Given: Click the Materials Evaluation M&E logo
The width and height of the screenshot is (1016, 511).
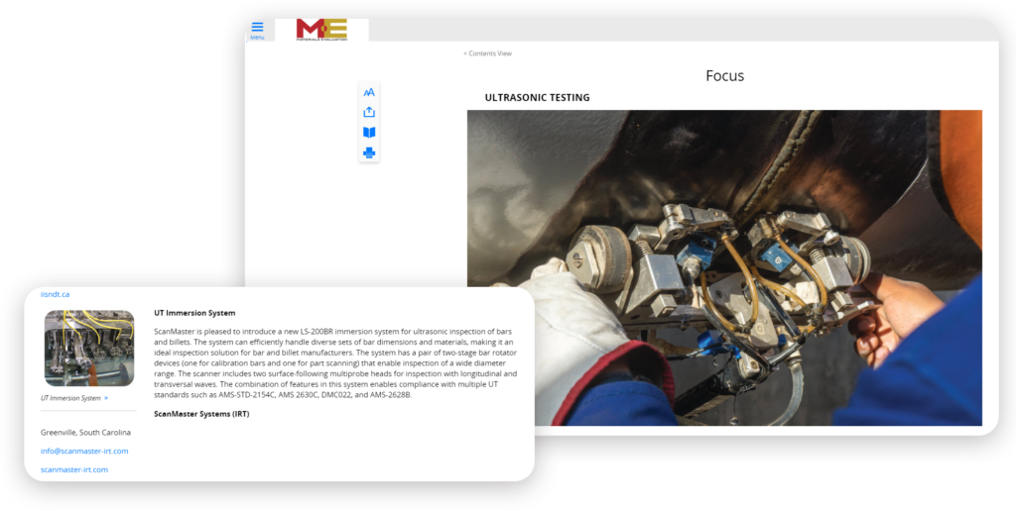Looking at the screenshot, I should 320,30.
